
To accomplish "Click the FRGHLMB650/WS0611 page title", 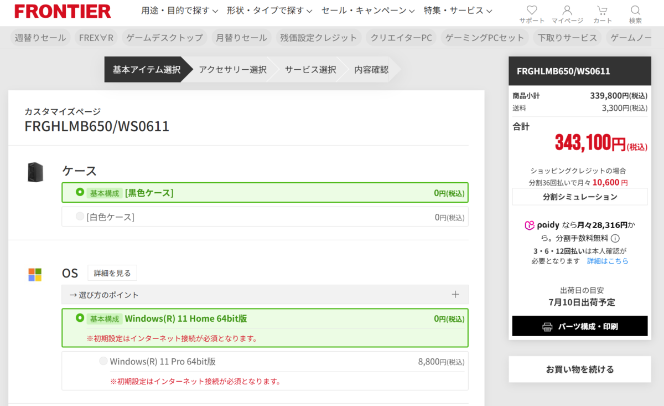I will pyautogui.click(x=97, y=126).
